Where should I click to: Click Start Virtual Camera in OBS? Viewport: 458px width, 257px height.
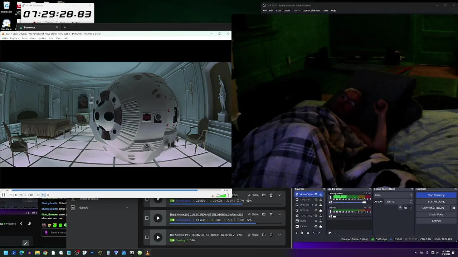(433, 208)
